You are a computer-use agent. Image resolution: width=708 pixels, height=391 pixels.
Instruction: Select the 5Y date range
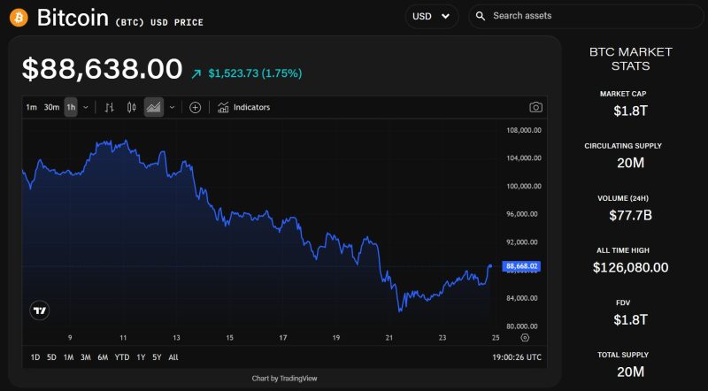pyautogui.click(x=157, y=357)
